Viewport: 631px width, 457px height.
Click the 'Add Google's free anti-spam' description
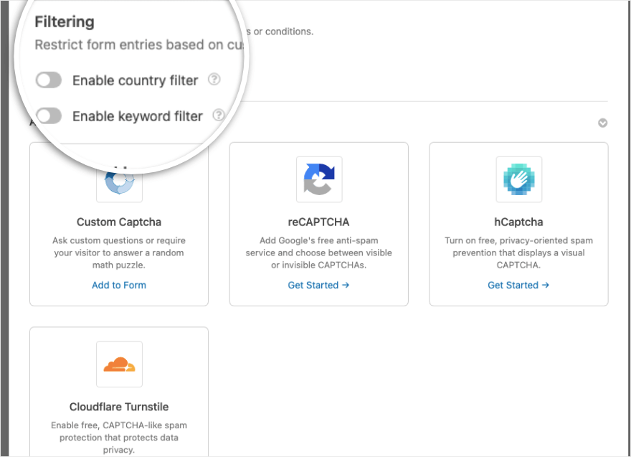[x=318, y=253]
